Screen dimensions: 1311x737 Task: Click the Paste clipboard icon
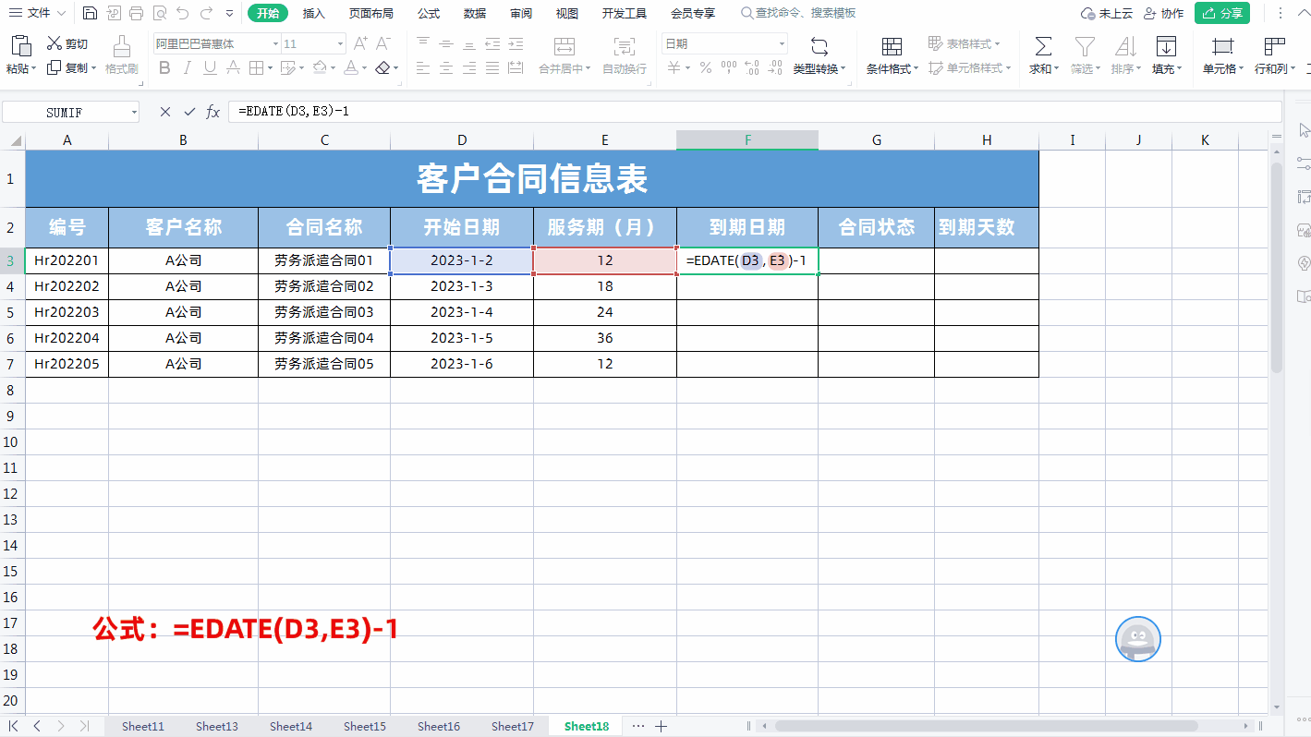click(x=20, y=46)
